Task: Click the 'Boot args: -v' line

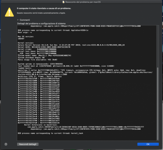Action: [x=25, y=32]
